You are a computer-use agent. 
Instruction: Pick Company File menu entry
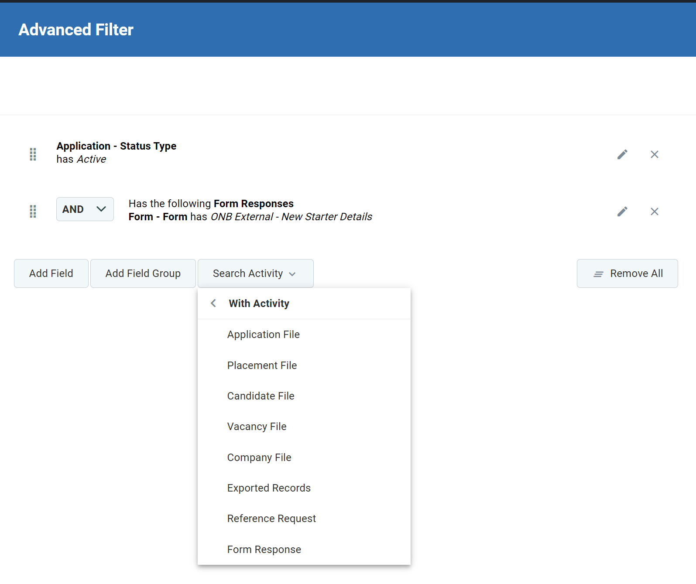pos(304,458)
